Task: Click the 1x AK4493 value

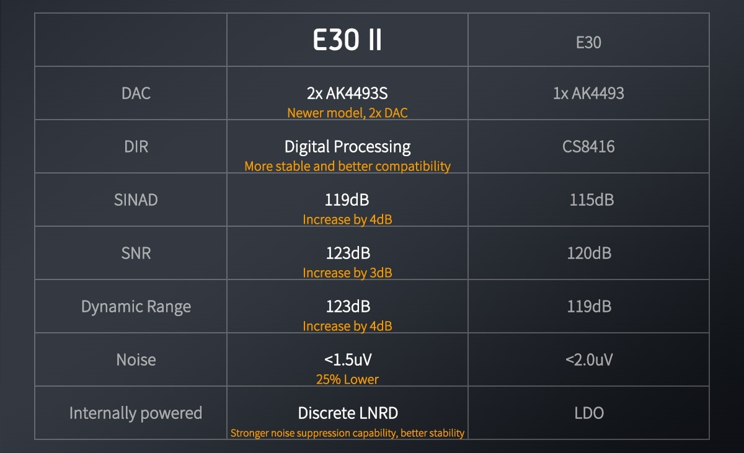Action: tap(588, 94)
